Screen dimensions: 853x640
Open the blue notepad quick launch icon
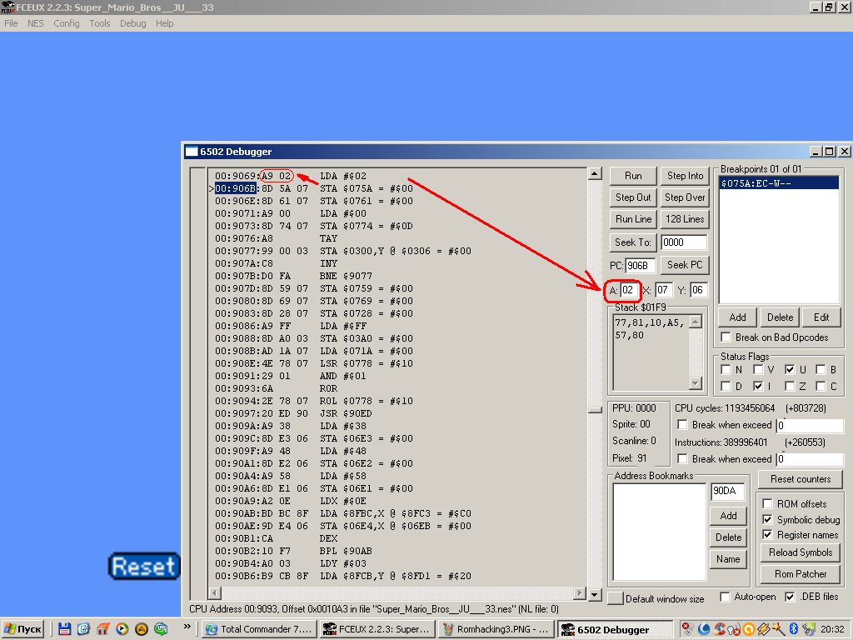pyautogui.click(x=83, y=629)
